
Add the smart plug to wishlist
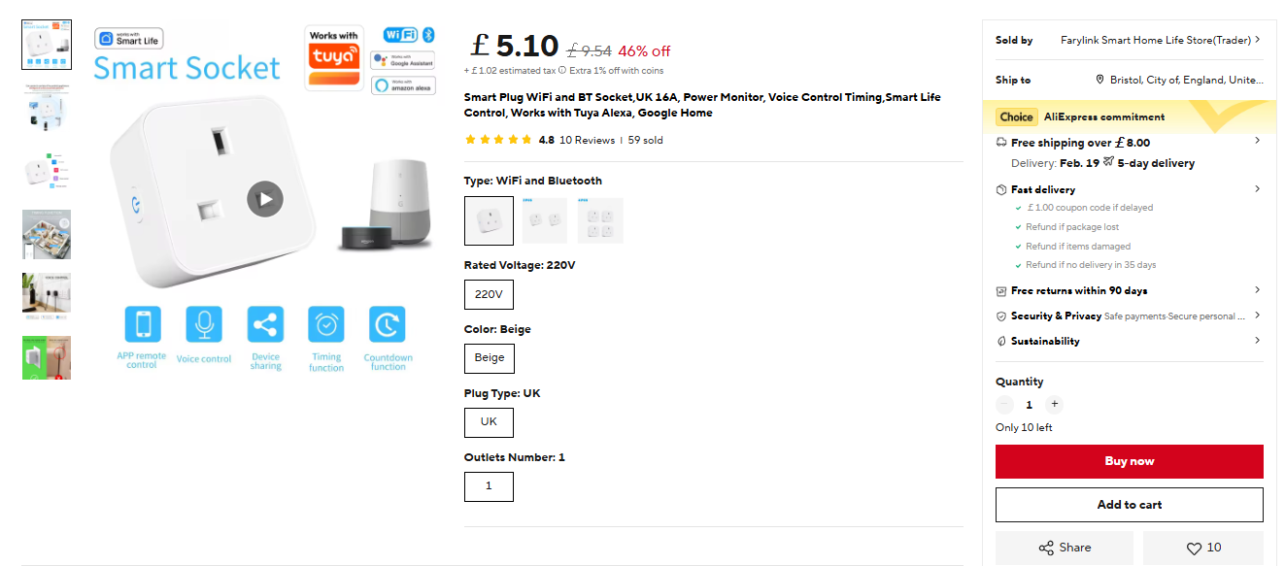(1202, 547)
